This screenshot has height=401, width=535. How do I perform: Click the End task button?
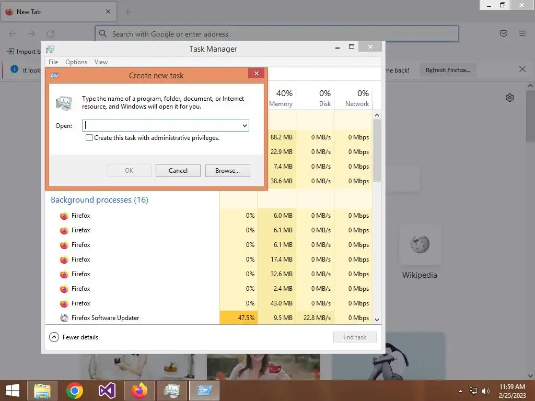355,337
